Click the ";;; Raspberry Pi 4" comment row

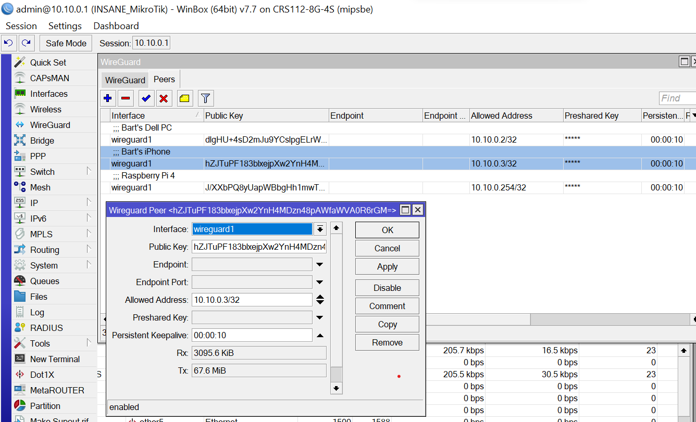point(398,176)
